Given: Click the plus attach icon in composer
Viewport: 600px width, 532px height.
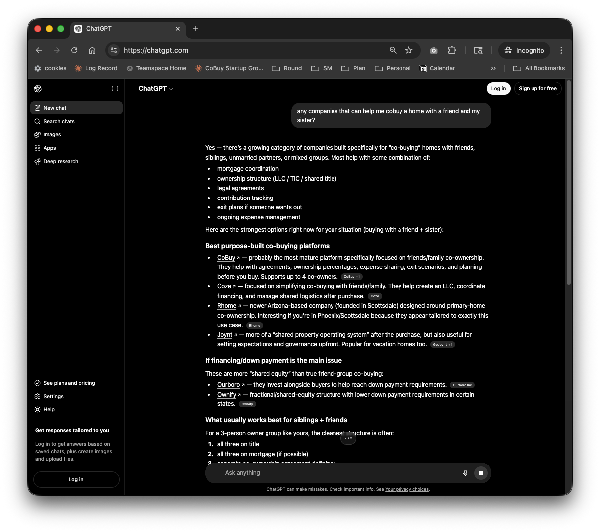Looking at the screenshot, I should 216,473.
